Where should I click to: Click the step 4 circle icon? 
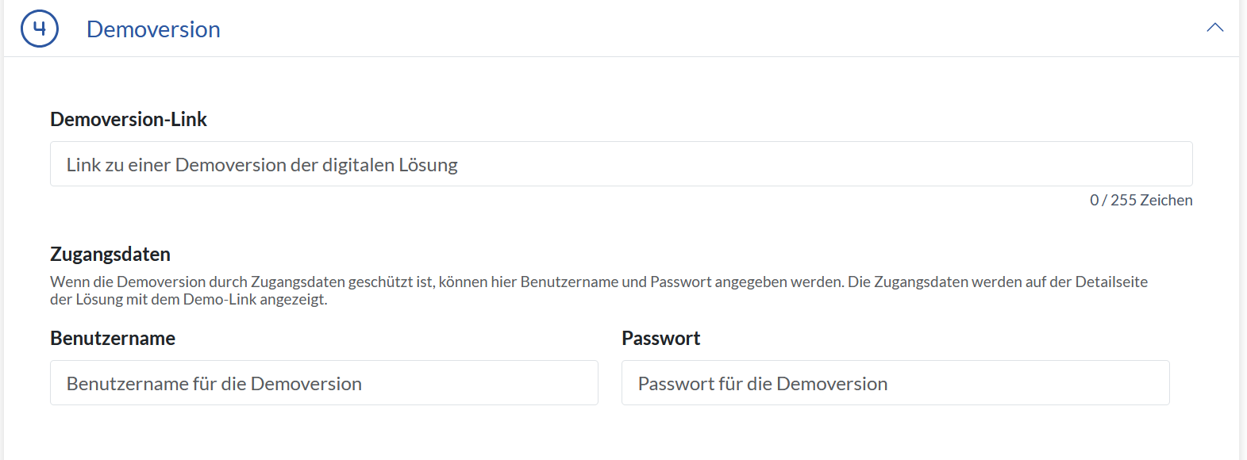point(40,29)
